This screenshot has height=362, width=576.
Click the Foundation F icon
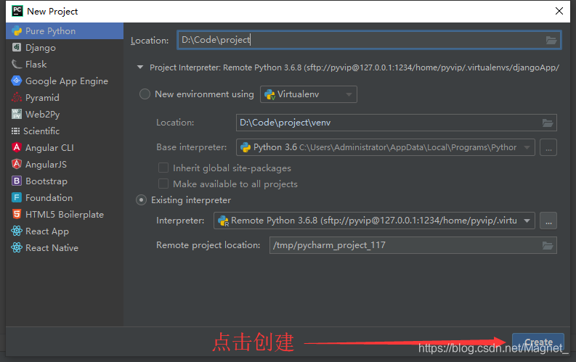[x=17, y=198]
